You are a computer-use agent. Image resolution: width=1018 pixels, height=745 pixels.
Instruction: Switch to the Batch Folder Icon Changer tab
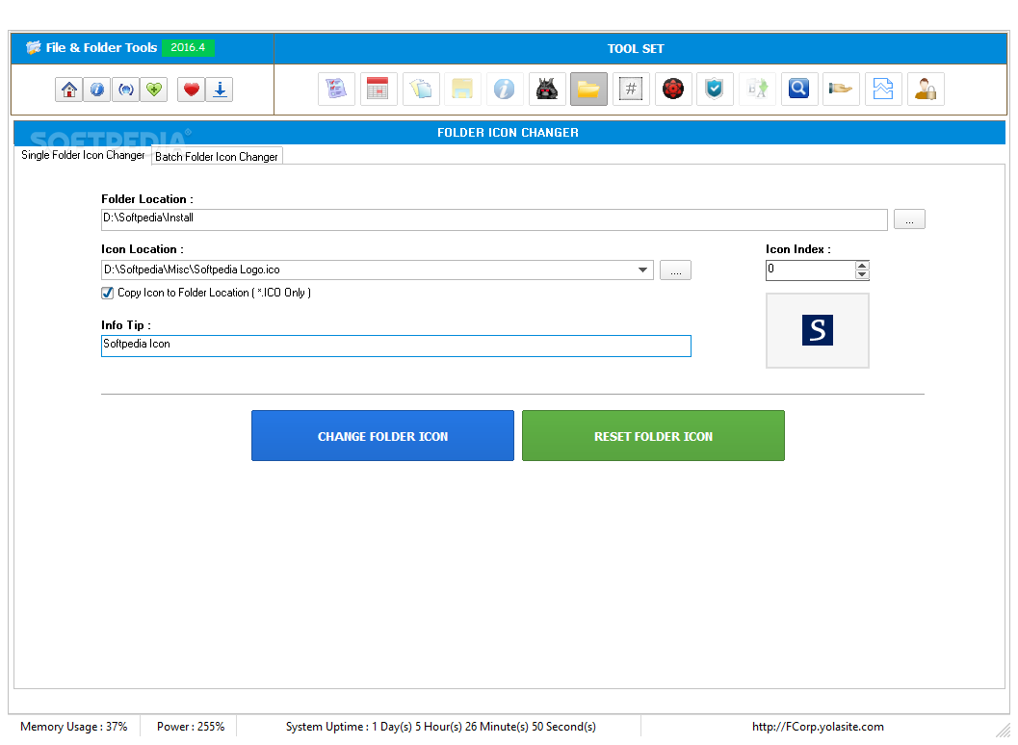pyautogui.click(x=217, y=155)
